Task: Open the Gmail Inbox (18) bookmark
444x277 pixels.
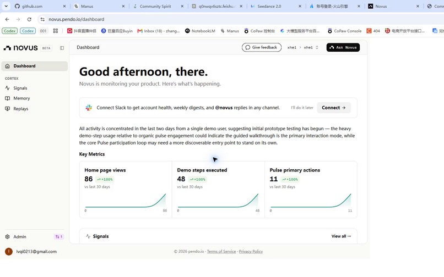Action: click(x=159, y=31)
